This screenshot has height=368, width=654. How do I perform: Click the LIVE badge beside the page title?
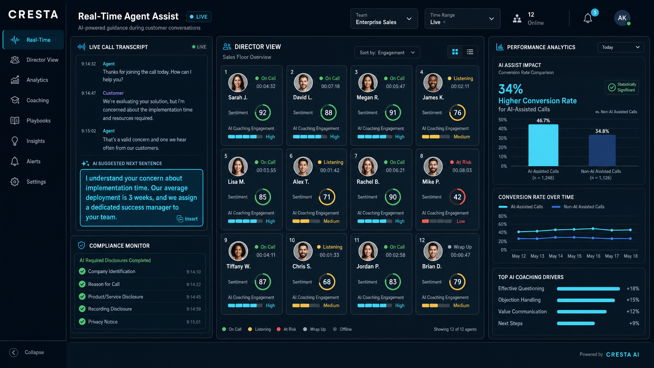198,17
